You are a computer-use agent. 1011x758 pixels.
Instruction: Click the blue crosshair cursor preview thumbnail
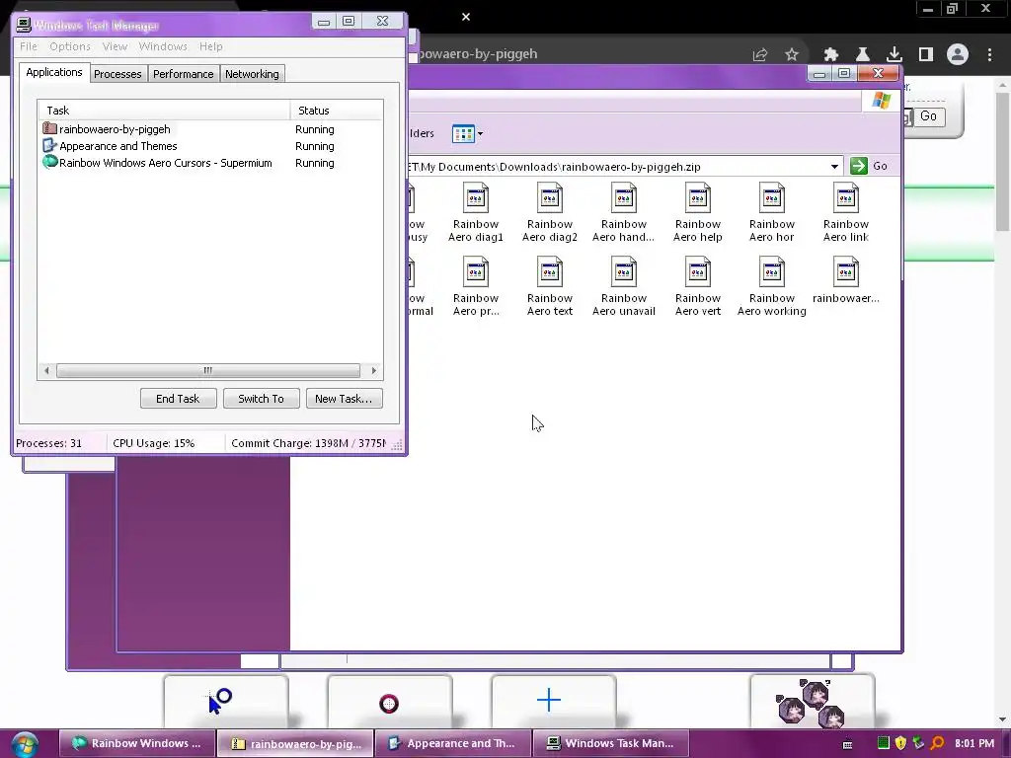point(553,702)
